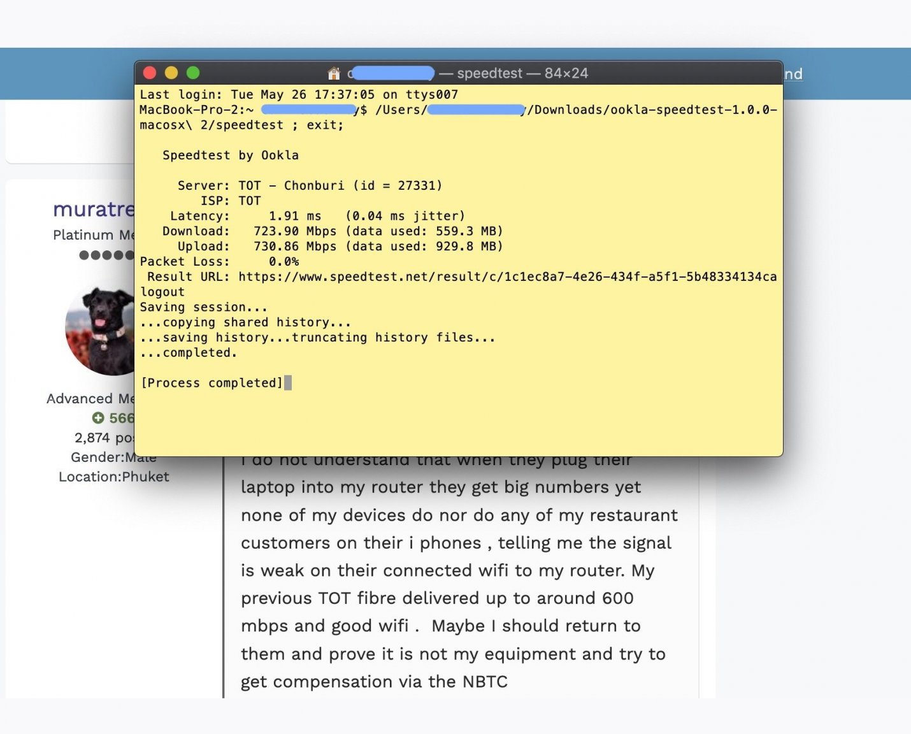Click 'Location:Phuket' in the profile panel
Image resolution: width=911 pixels, height=734 pixels.
click(113, 477)
